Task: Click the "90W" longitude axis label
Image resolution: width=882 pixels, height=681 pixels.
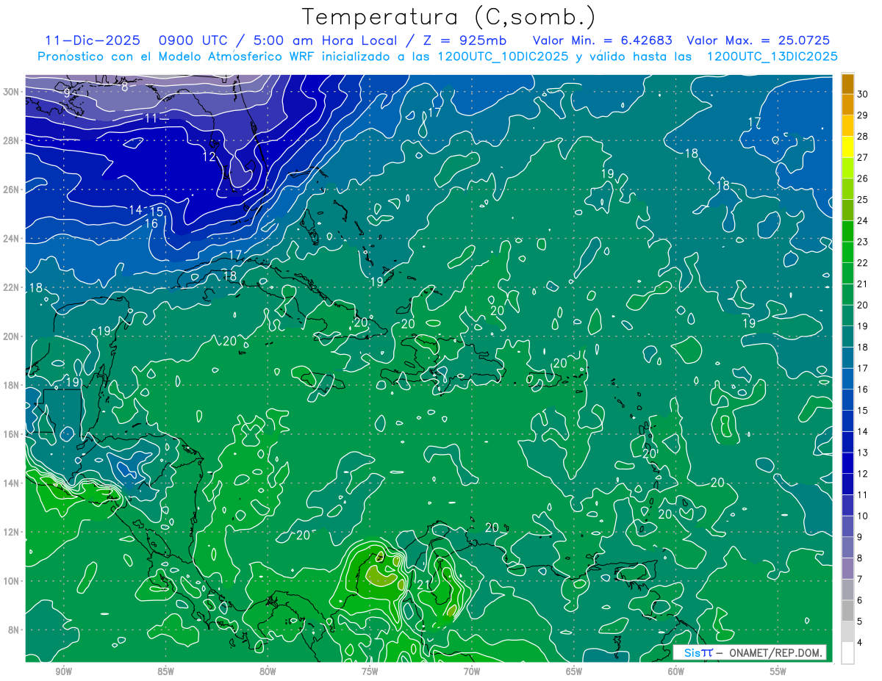Action: (63, 672)
